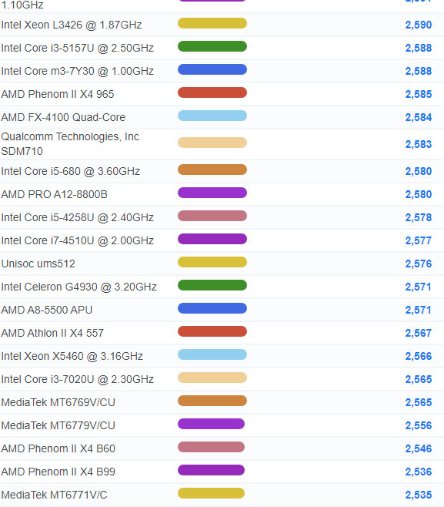Image resolution: width=444 pixels, height=507 pixels.
Task: Click score 2,585 for AMD Phenom II X4 965
Action: pos(419,95)
